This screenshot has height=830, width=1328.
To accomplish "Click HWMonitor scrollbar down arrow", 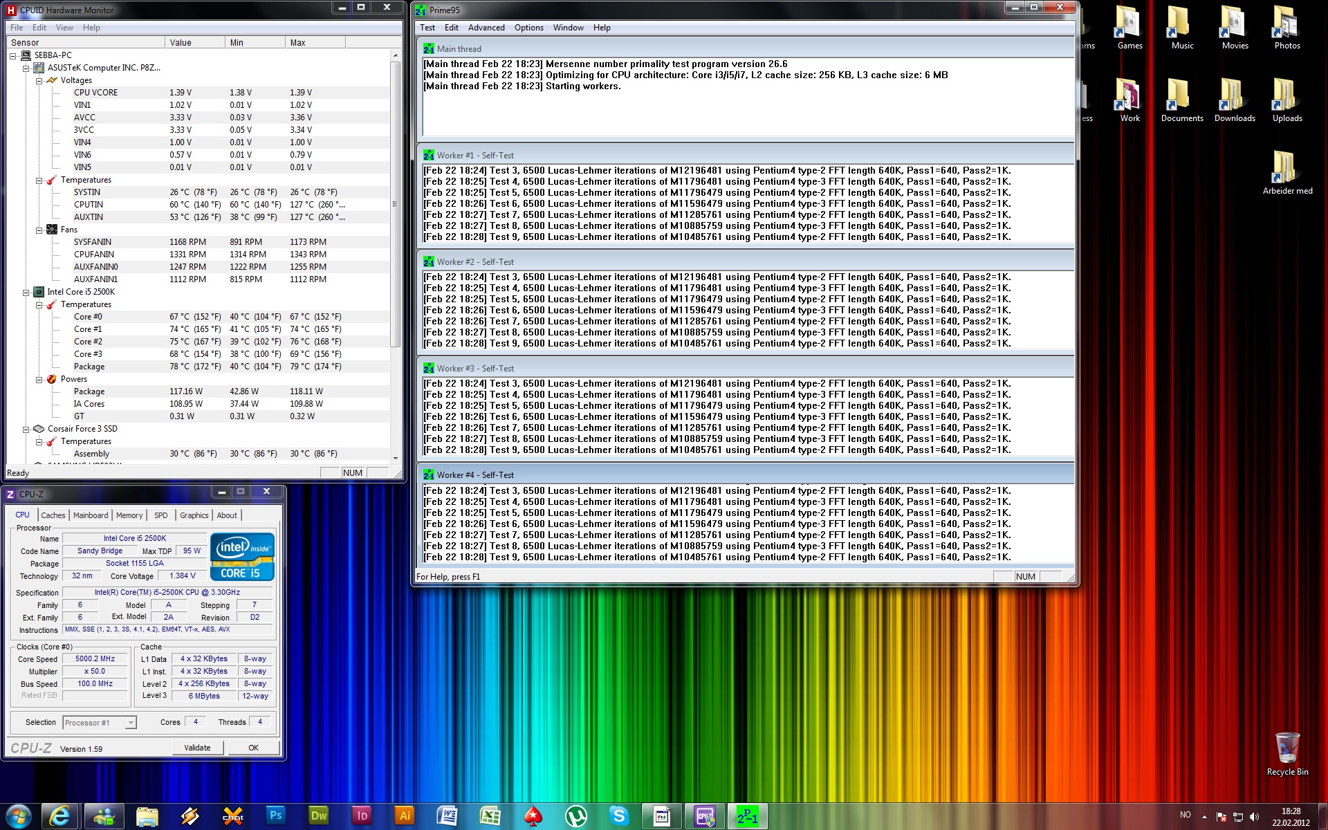I will click(395, 458).
